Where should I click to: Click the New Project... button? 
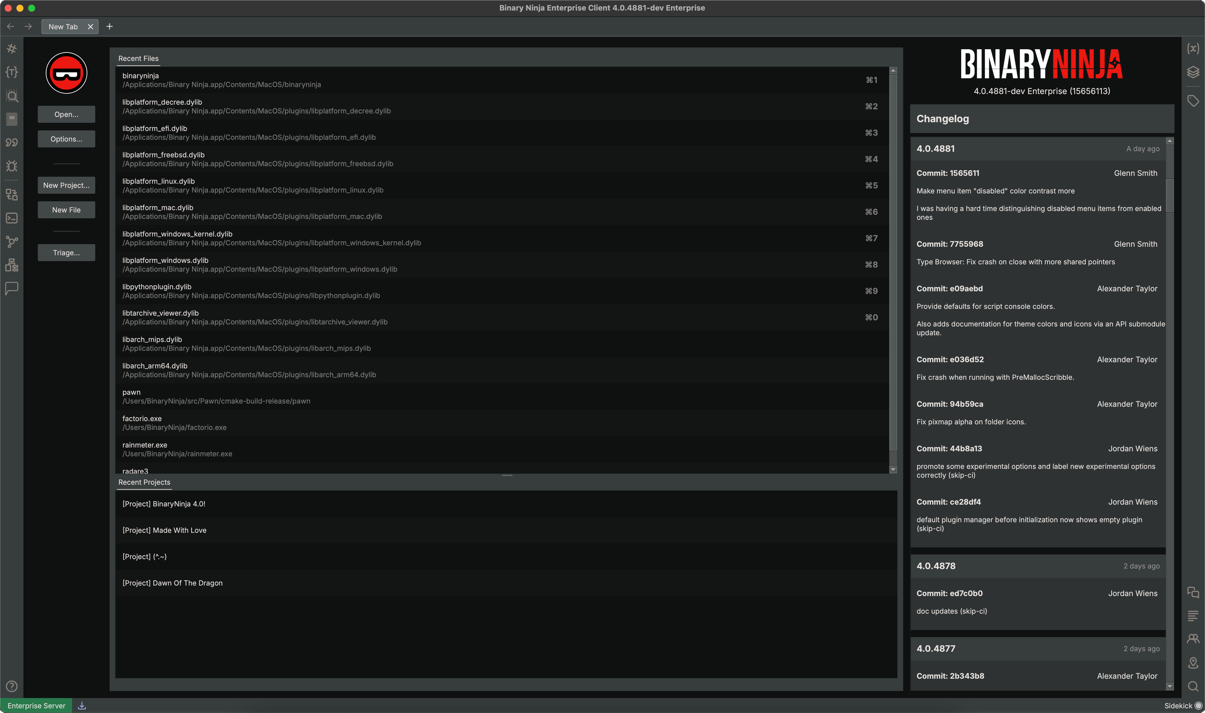[66, 186]
